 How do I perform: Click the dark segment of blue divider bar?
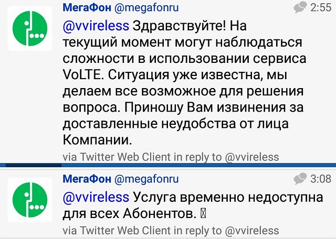click(34, 165)
